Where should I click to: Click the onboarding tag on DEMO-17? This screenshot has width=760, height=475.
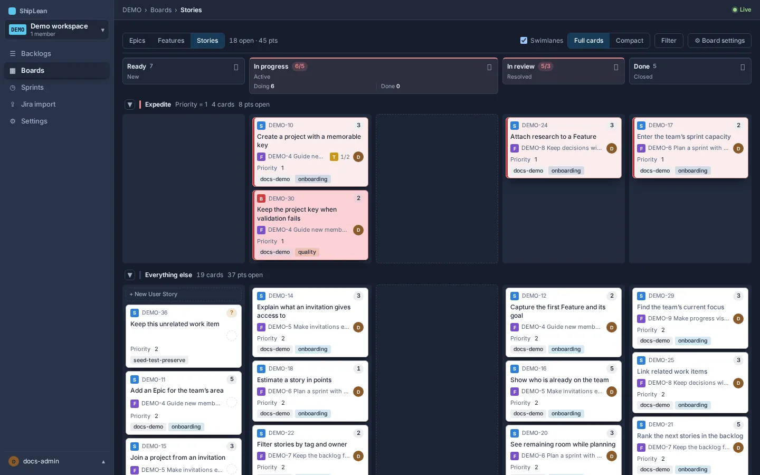(x=692, y=171)
